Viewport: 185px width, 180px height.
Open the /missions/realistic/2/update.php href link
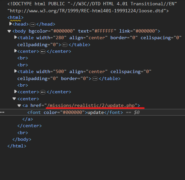(x=91, y=106)
